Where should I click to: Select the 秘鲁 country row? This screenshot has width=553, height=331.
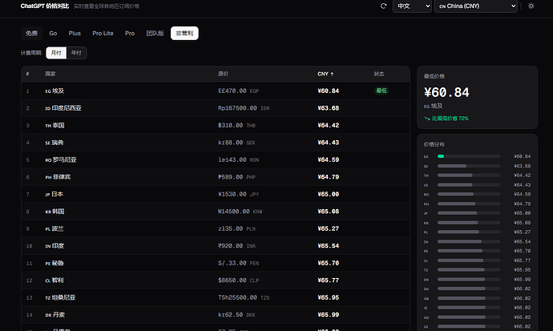pyautogui.click(x=216, y=264)
